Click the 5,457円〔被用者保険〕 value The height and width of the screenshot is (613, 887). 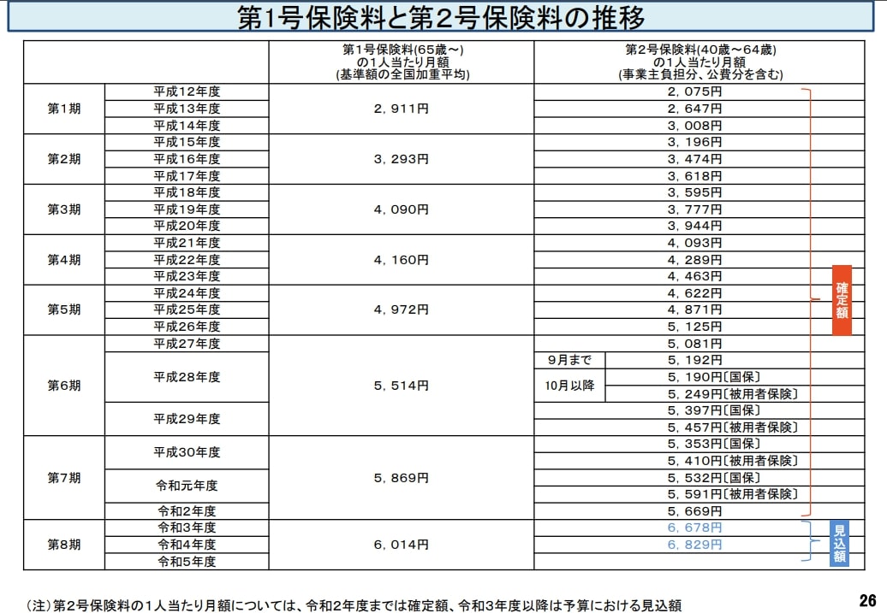tap(733, 427)
